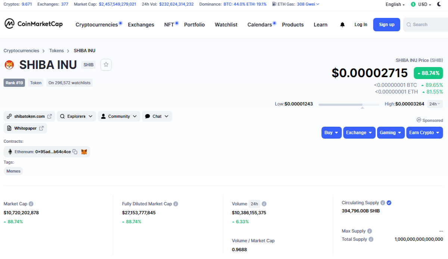Add token to MetaMask fox icon

point(84,152)
